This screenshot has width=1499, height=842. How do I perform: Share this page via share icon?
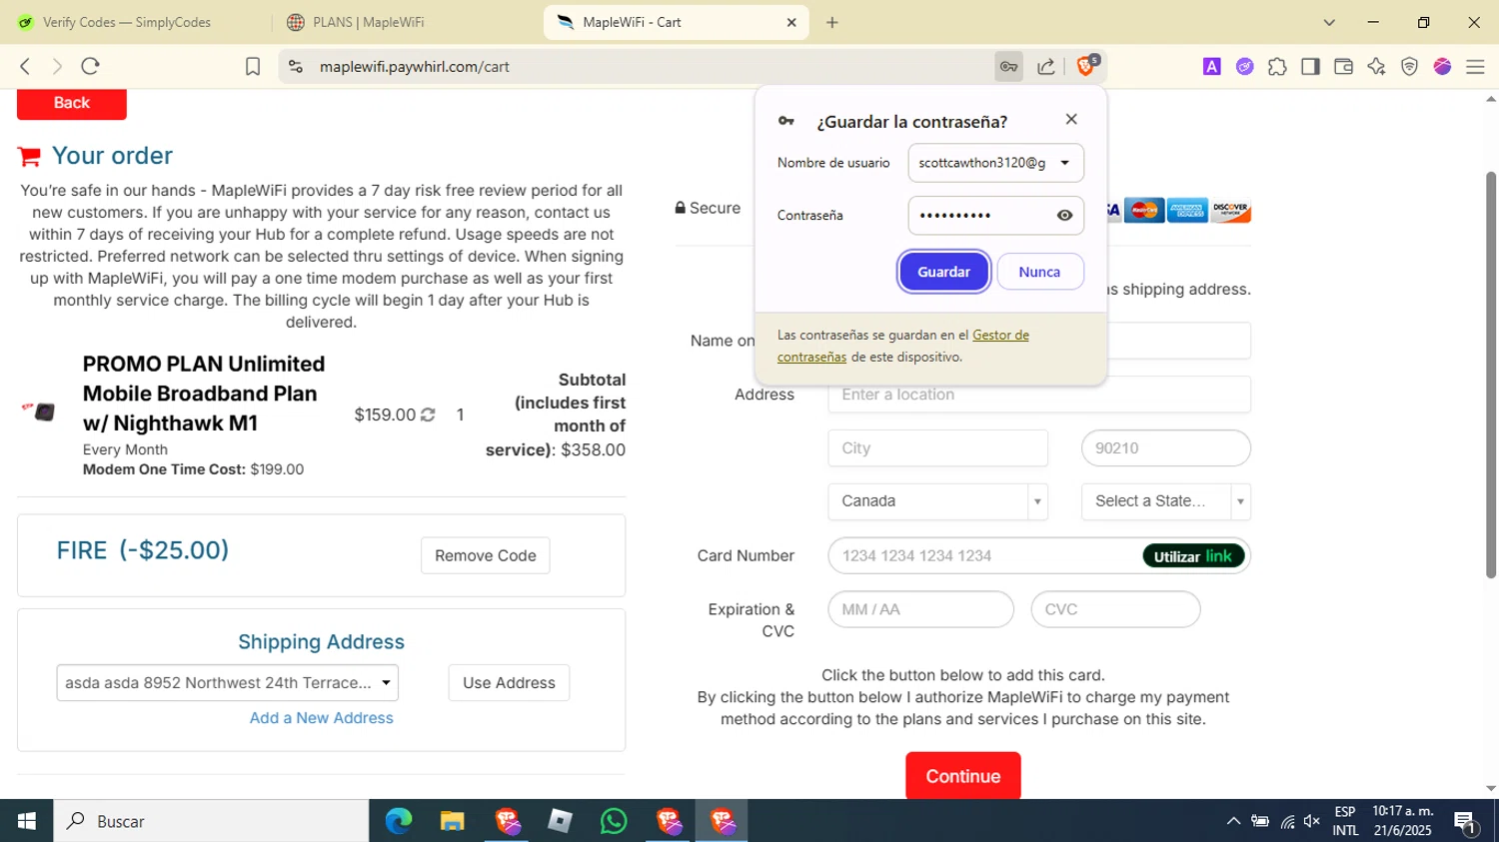[1046, 66]
